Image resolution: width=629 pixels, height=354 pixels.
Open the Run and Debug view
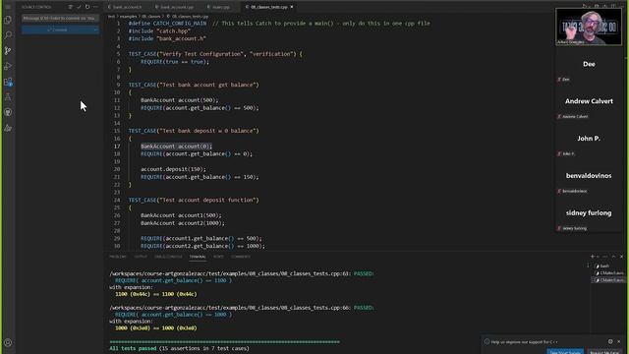[x=8, y=66]
